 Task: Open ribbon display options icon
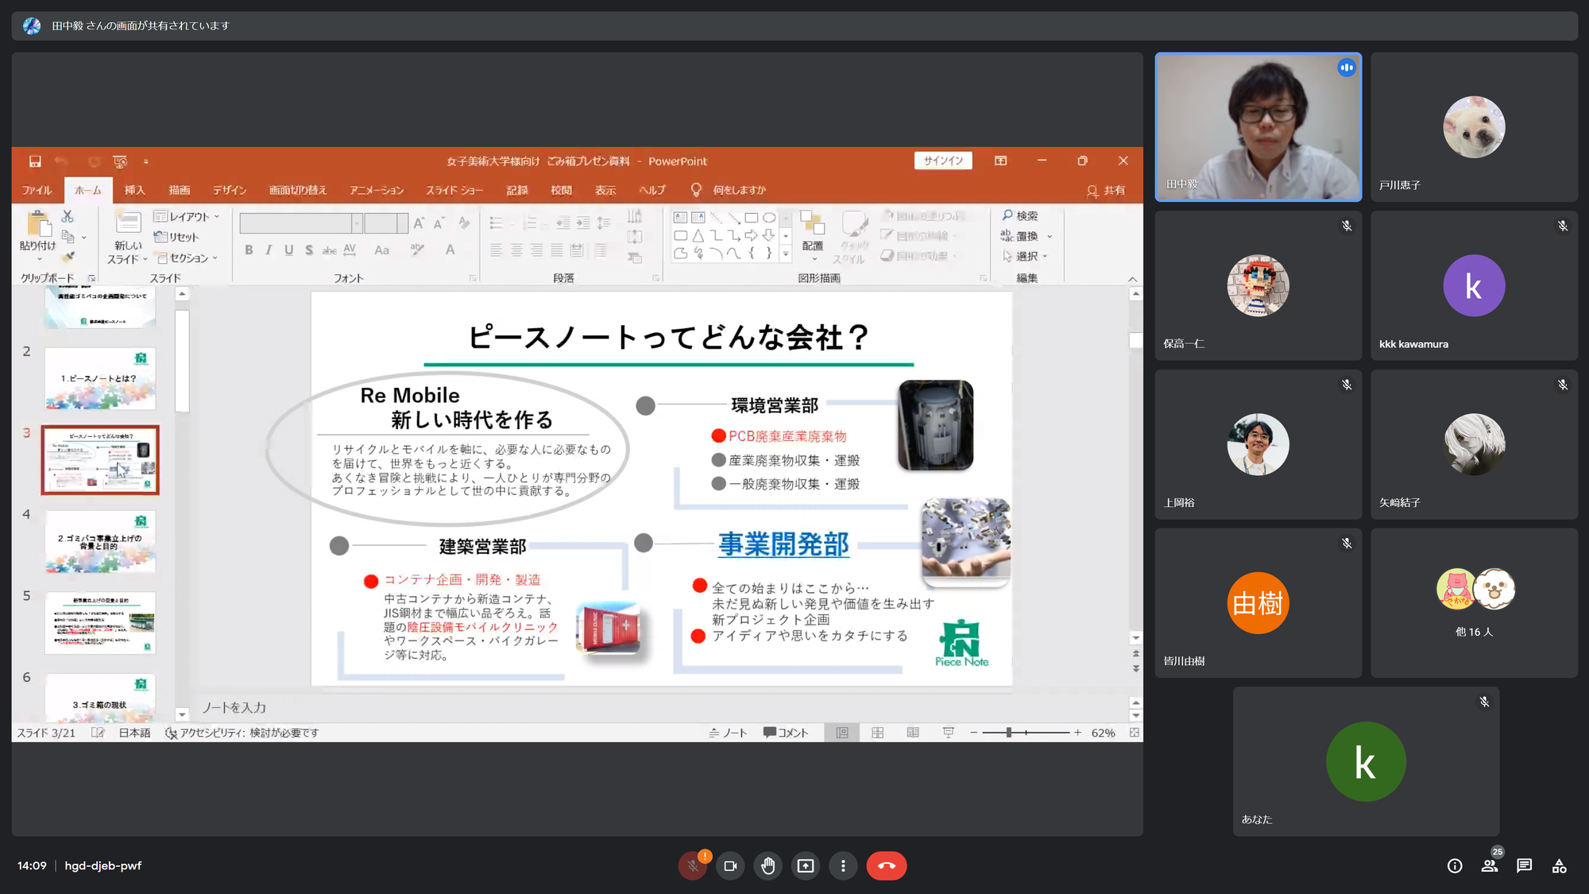pyautogui.click(x=1000, y=161)
